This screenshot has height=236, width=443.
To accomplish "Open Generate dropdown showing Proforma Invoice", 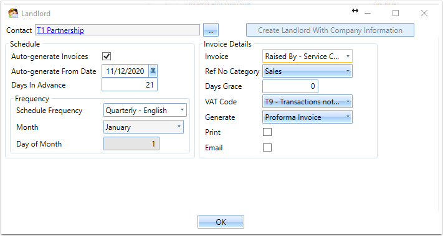I will [x=307, y=117].
